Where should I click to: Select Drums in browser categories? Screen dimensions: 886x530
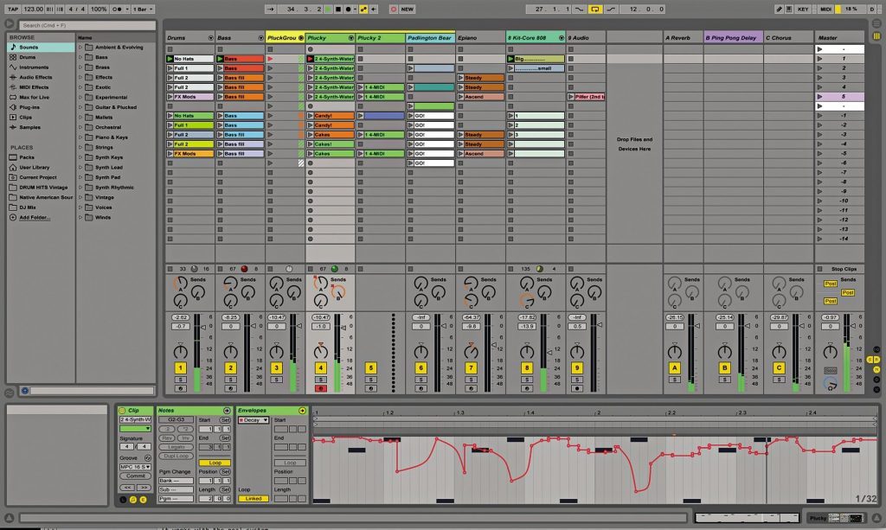click(x=41, y=58)
